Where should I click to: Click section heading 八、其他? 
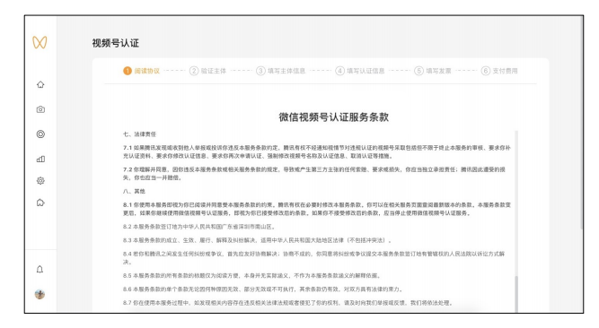click(134, 191)
